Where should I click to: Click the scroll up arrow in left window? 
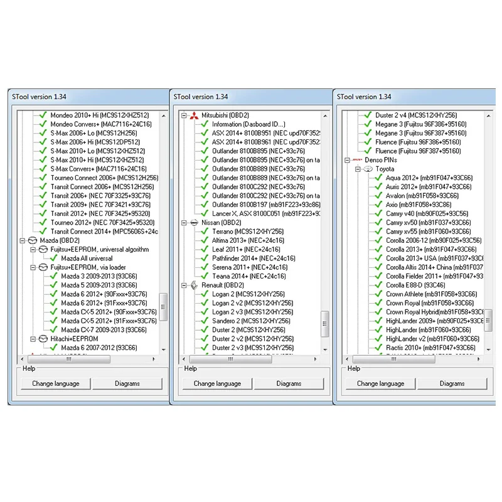[164, 116]
